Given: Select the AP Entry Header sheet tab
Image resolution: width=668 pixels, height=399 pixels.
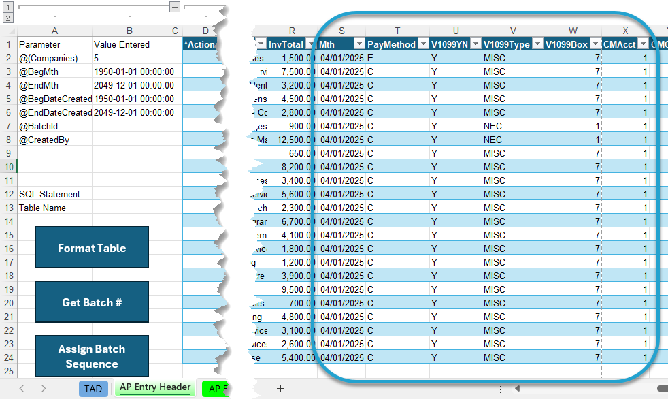Looking at the screenshot, I should (155, 387).
